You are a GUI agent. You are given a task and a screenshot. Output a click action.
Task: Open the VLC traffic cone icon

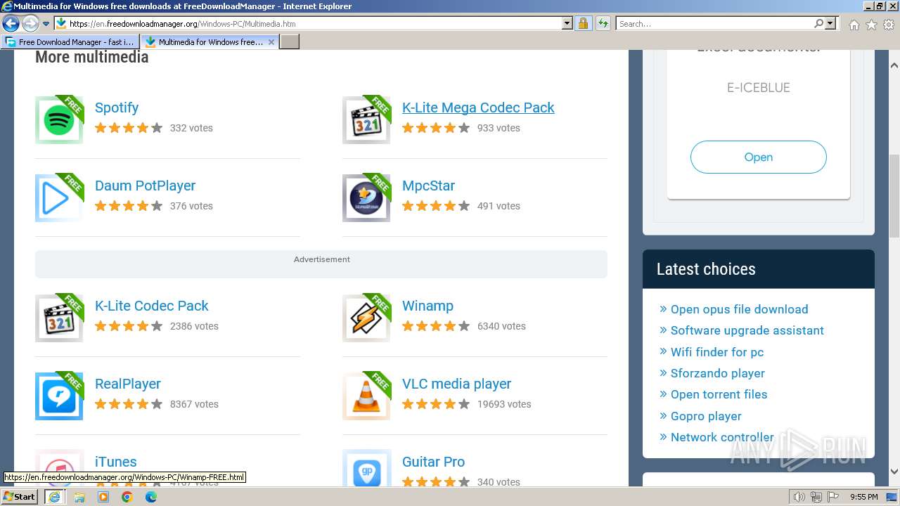[x=366, y=396]
